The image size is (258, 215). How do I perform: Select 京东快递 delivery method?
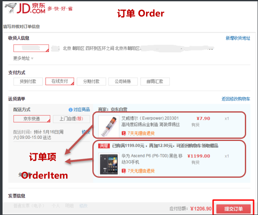tap(32, 119)
